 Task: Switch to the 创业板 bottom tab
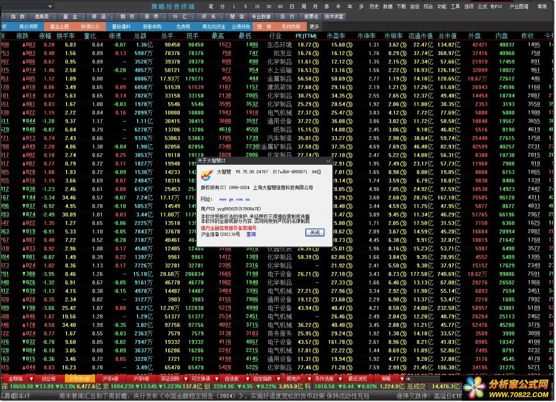click(x=49, y=379)
